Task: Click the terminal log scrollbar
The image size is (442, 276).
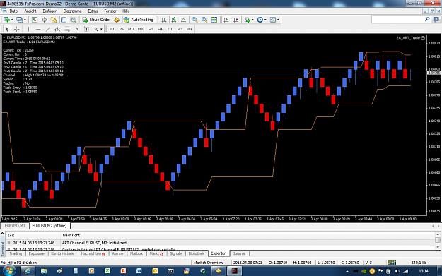Action: (x=438, y=240)
